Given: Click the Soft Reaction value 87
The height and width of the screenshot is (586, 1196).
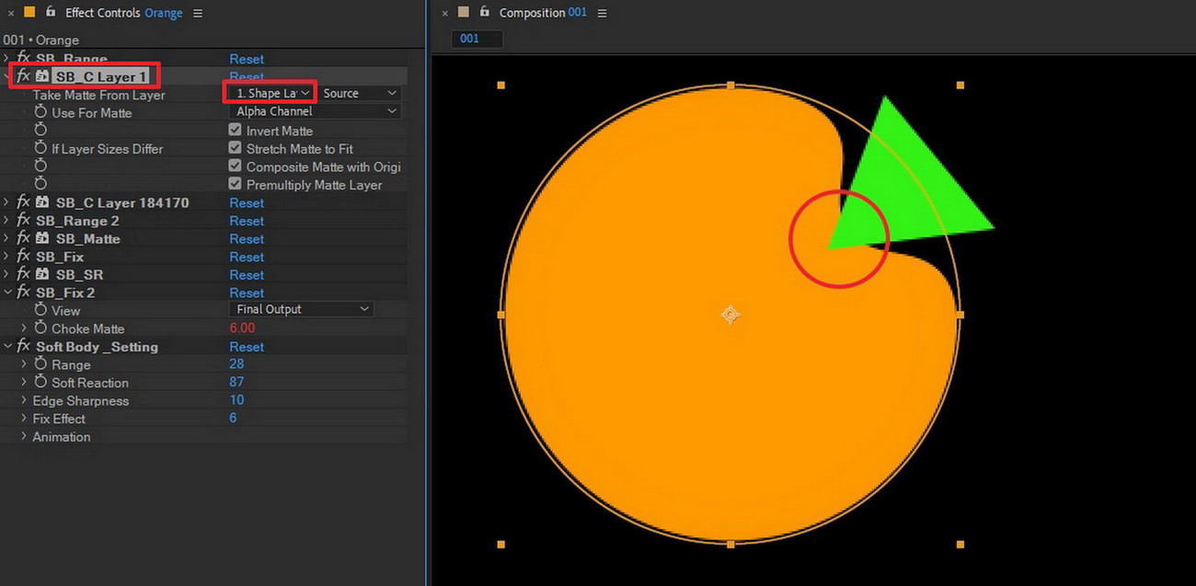Looking at the screenshot, I should [236, 383].
